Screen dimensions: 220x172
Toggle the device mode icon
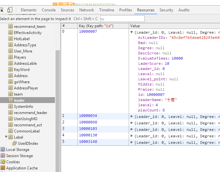(10, 10)
